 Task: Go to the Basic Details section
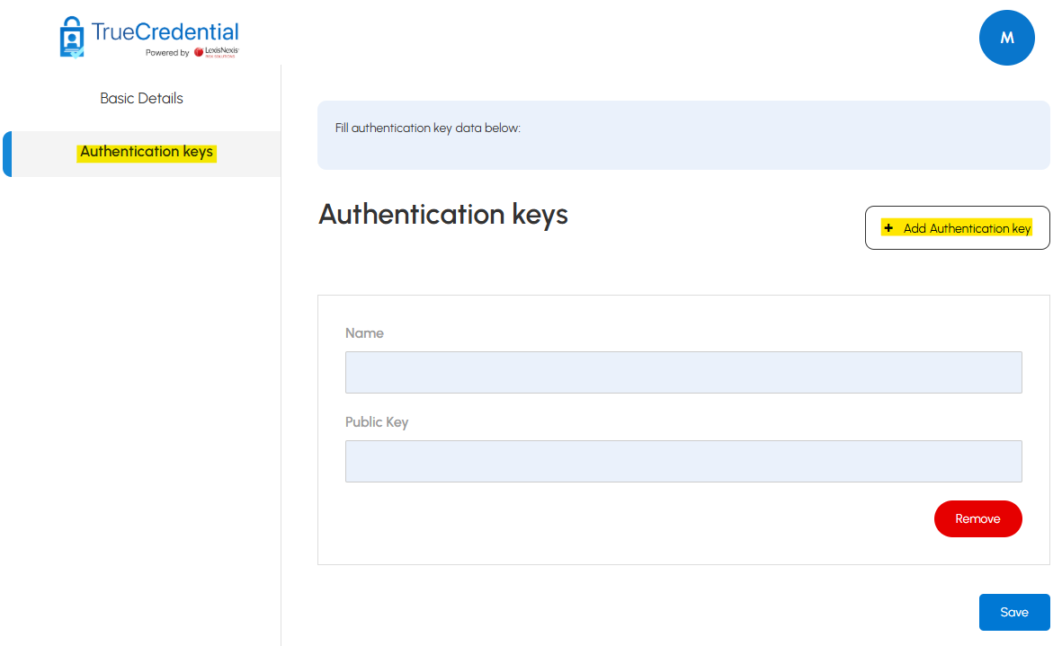click(x=141, y=99)
